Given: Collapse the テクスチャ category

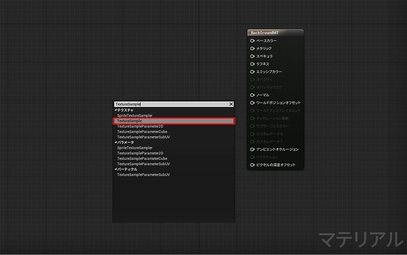Looking at the screenshot, I should 116,110.
